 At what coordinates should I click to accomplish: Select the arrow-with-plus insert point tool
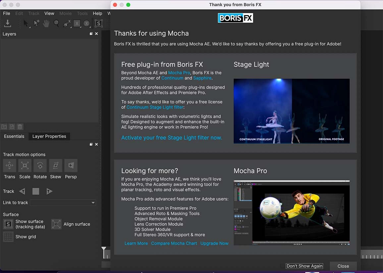36,24
